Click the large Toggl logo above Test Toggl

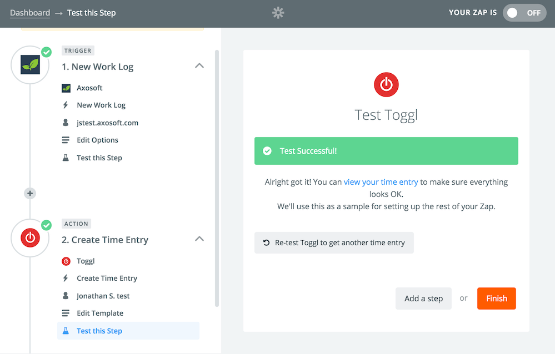tap(386, 84)
